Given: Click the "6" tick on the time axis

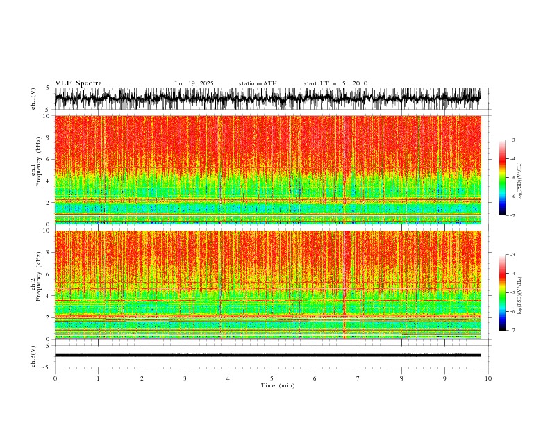Looking at the screenshot, I should (315, 378).
